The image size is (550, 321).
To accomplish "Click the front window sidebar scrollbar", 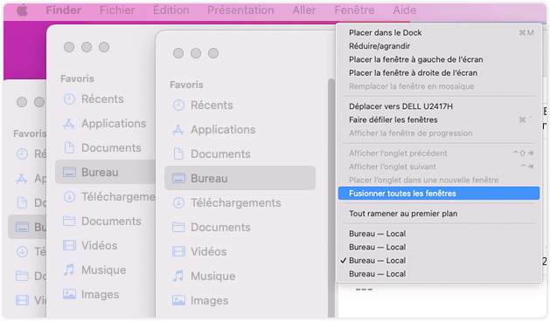I will coord(331,198).
